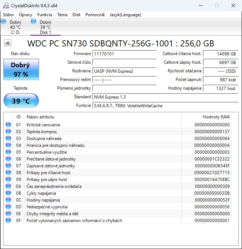Click status orb of Nebezpečné vypnutia row

click(x=8, y=207)
